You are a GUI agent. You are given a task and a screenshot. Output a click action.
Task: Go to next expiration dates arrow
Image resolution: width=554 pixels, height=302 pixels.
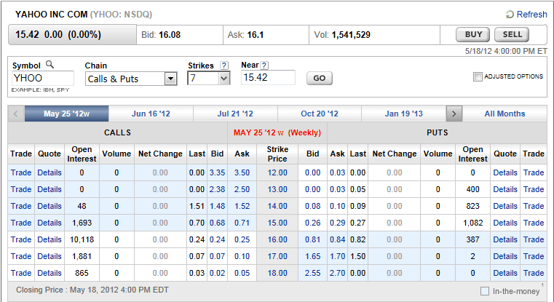coord(454,114)
